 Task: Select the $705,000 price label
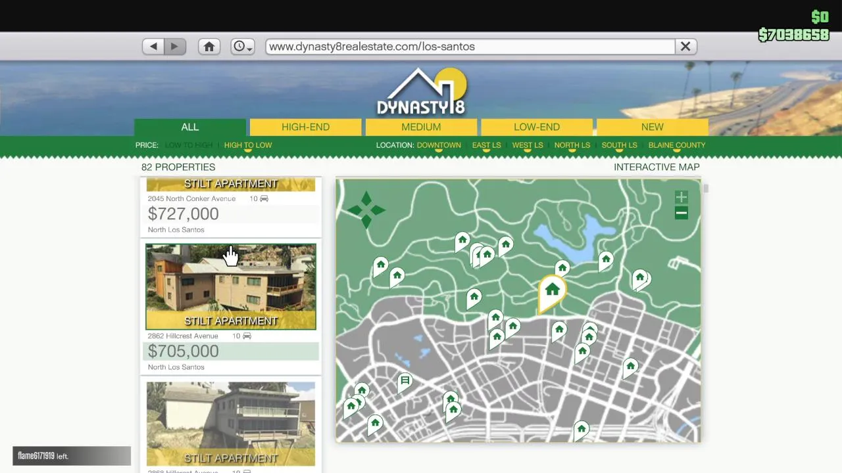point(184,351)
